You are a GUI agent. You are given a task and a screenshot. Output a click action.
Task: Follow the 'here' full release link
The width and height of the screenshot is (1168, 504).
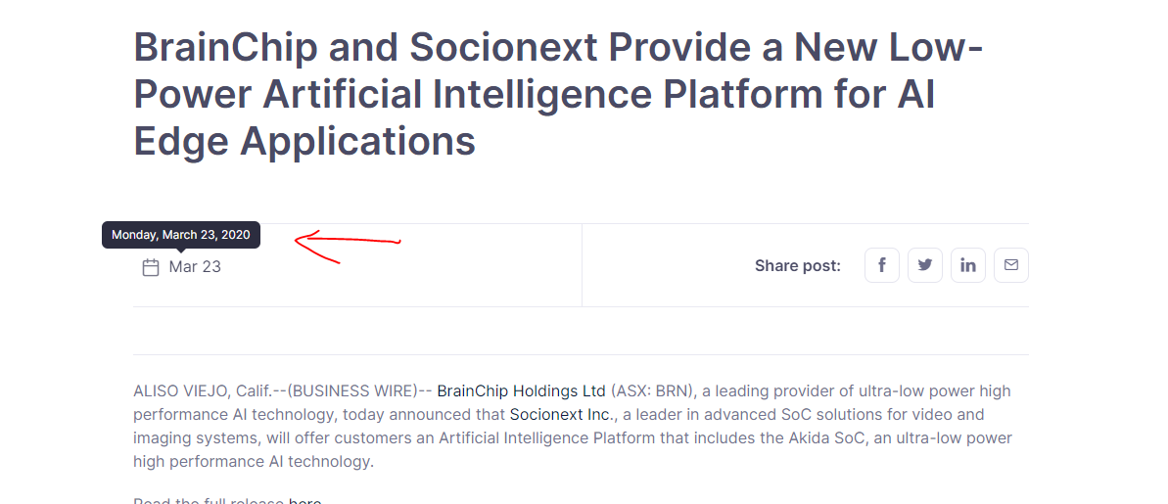(304, 500)
